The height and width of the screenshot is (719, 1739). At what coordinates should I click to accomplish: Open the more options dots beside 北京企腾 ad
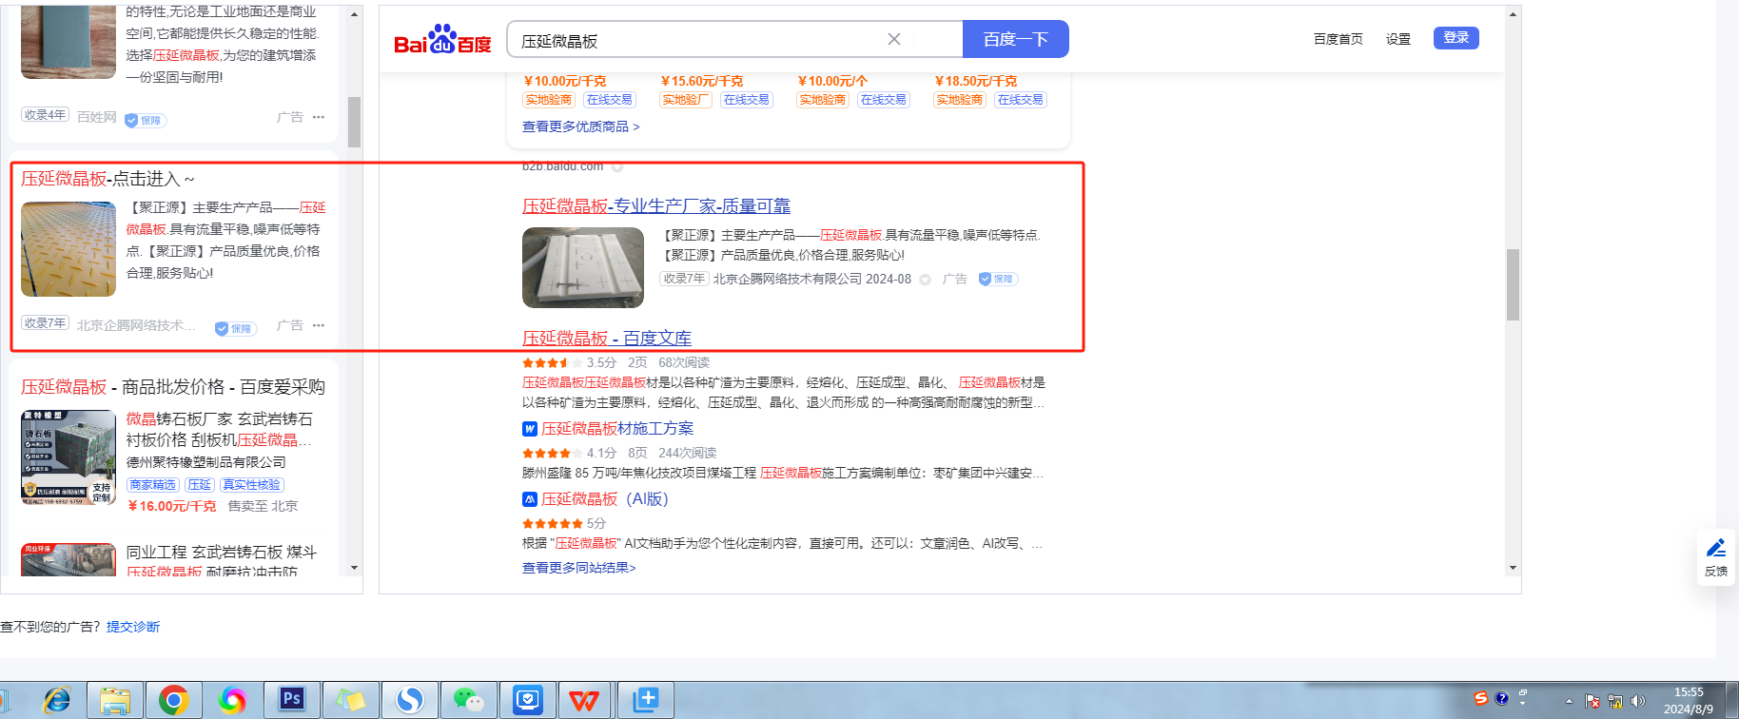(319, 325)
